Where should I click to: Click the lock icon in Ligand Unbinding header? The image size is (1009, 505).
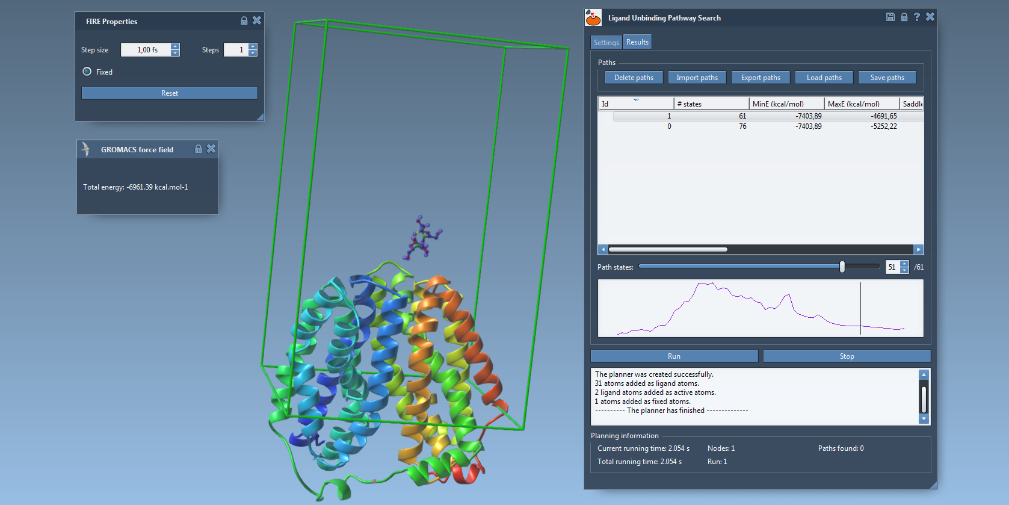(x=904, y=17)
